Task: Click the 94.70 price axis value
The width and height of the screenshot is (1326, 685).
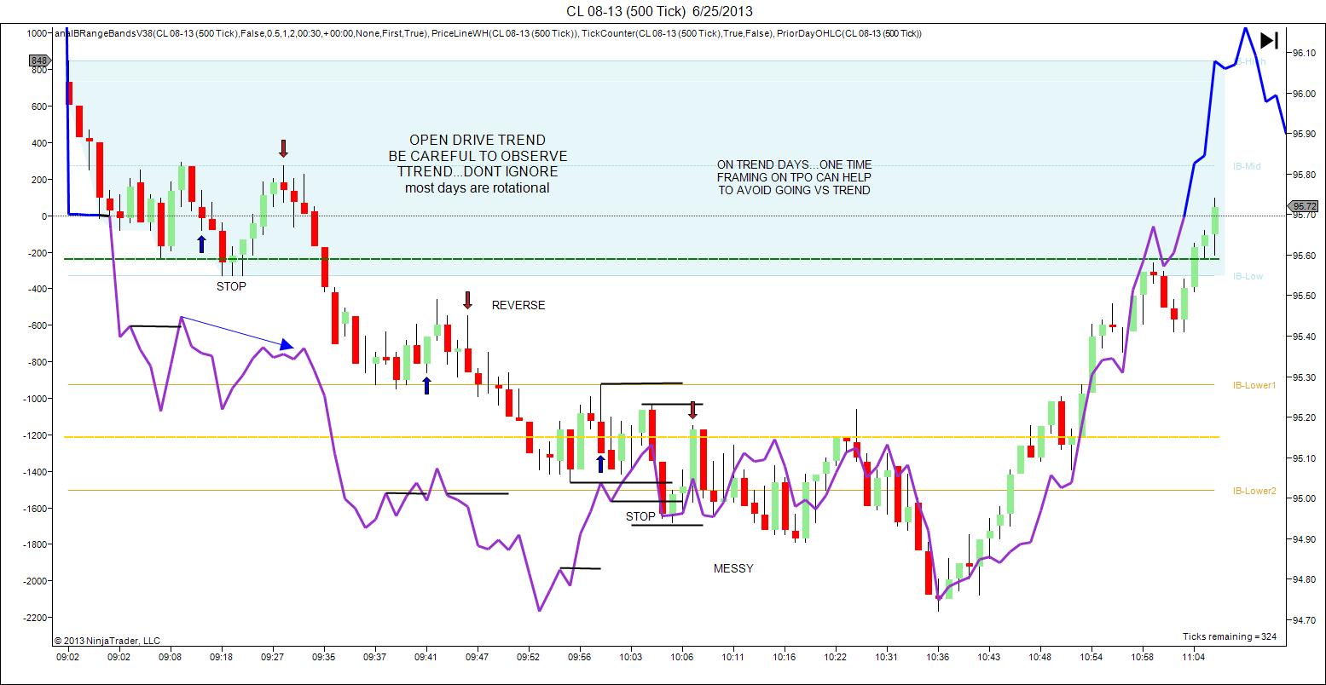Action: tap(1305, 620)
